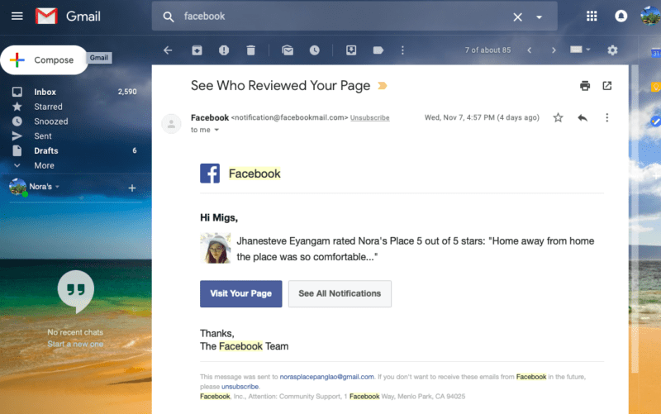Click the Visit Your Page button
661x414 pixels.
240,293
